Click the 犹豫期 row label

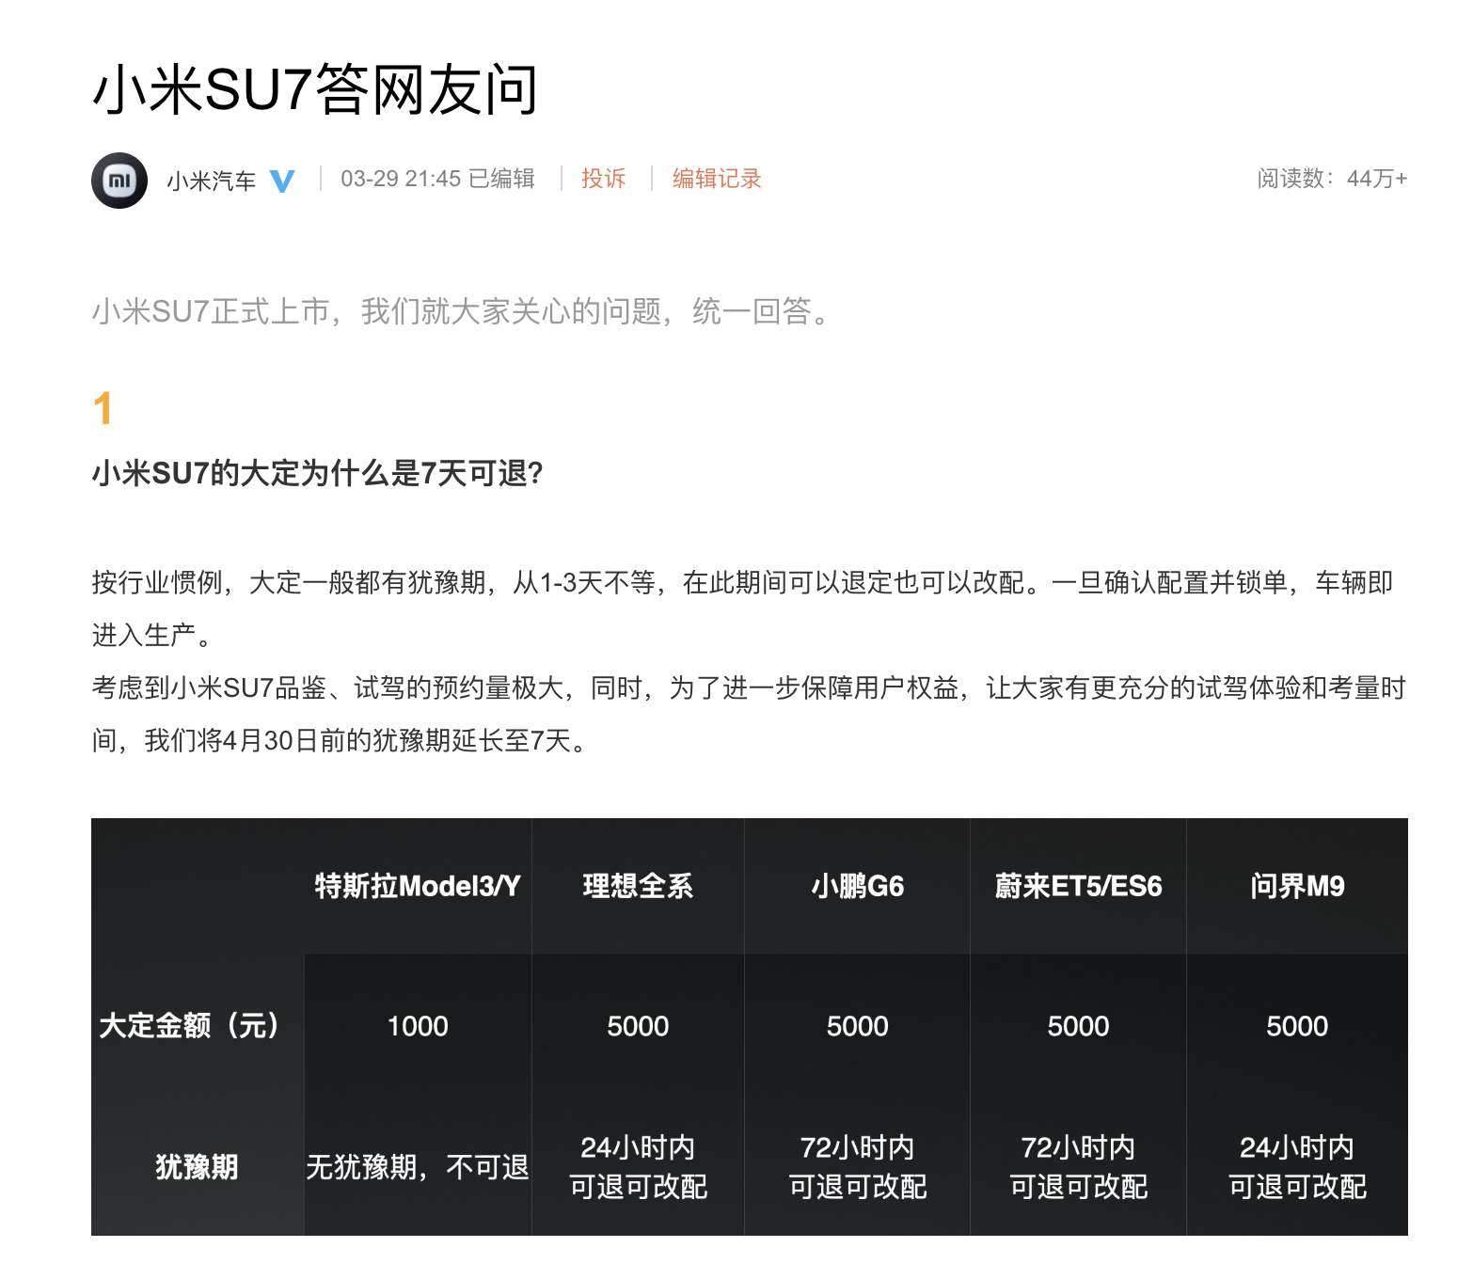coord(197,1167)
